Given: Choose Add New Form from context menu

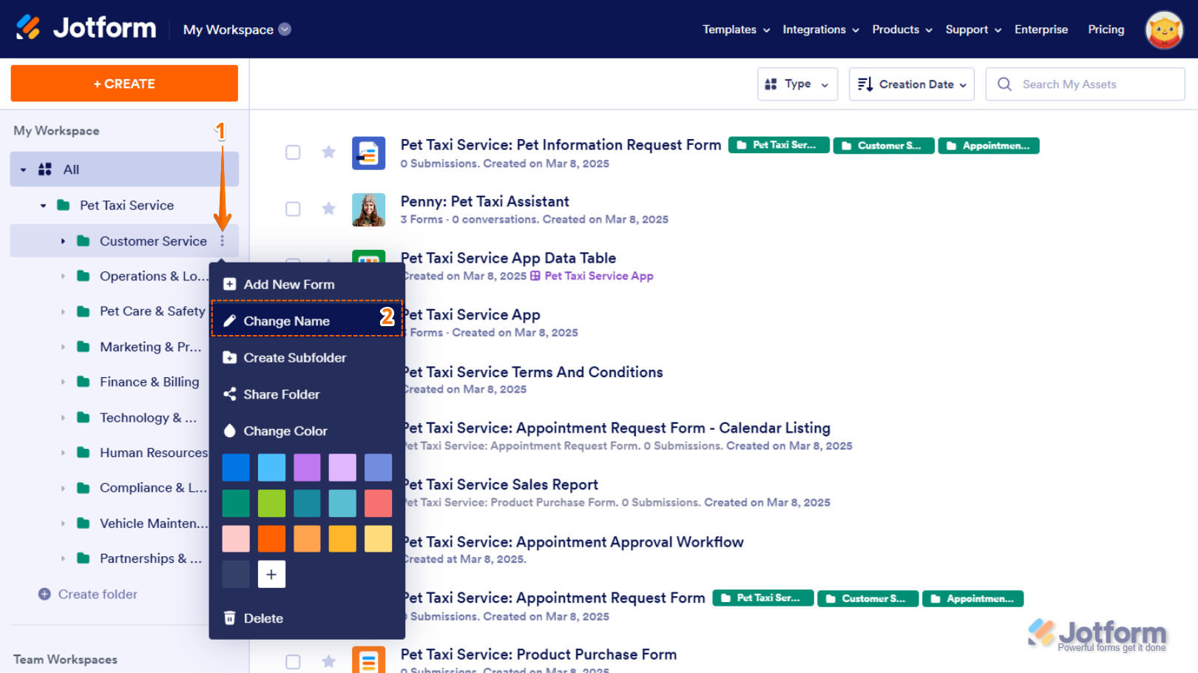Looking at the screenshot, I should [x=307, y=284].
